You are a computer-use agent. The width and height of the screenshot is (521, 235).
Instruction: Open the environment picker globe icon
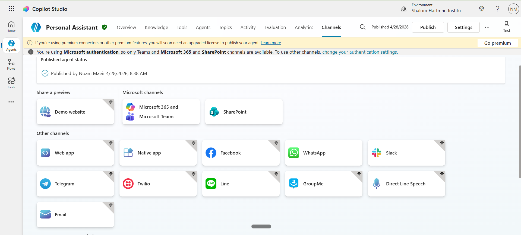pyautogui.click(x=404, y=9)
